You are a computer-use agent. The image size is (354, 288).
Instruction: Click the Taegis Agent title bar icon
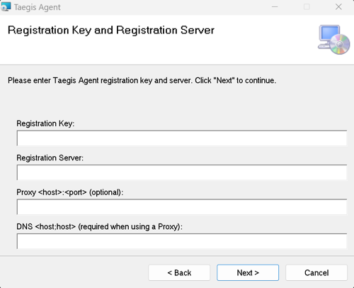tap(6, 6)
